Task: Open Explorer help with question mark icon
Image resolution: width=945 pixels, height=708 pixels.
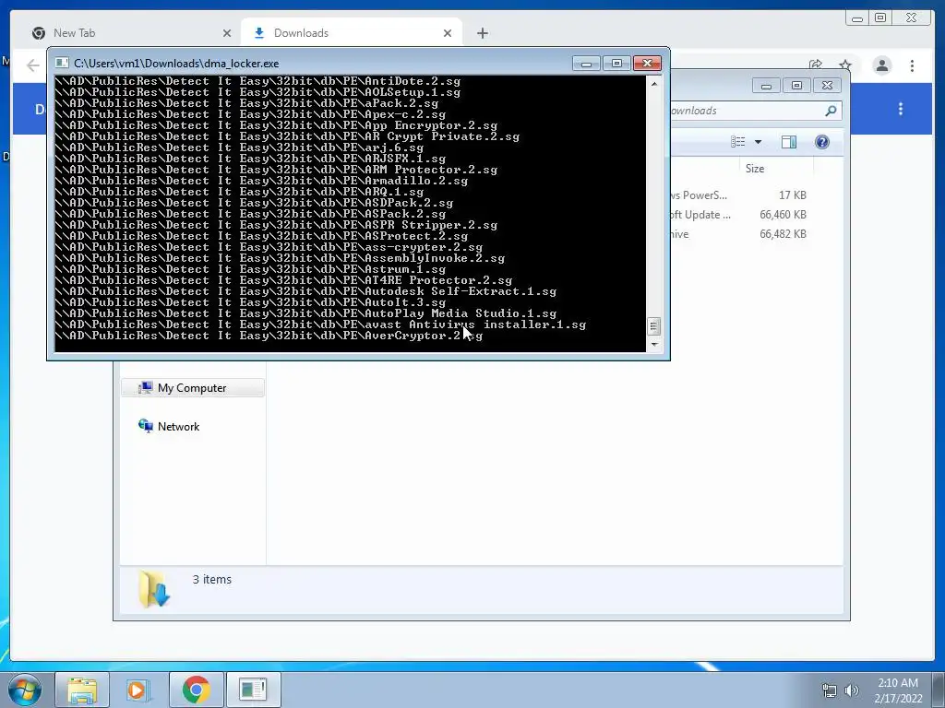Action: (821, 141)
